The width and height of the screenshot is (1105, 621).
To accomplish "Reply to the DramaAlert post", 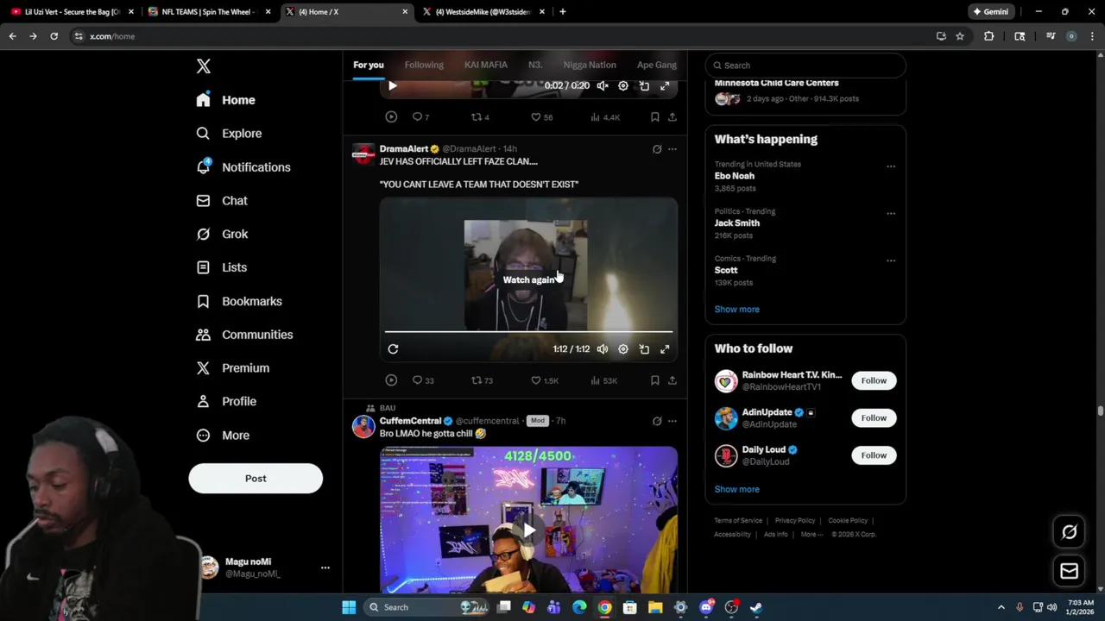I will [422, 380].
